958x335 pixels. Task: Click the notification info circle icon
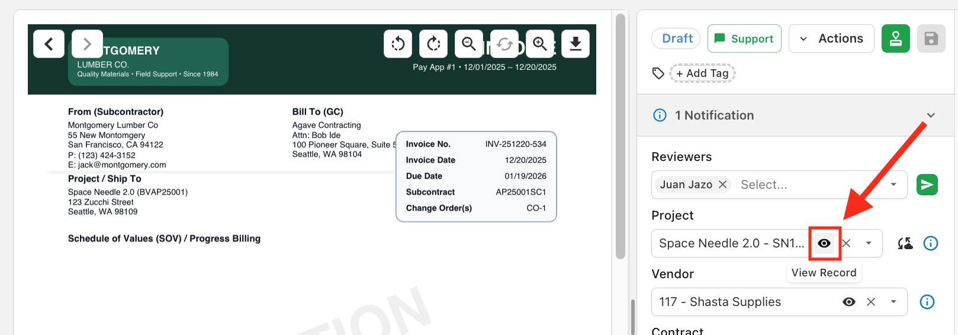pyautogui.click(x=660, y=115)
